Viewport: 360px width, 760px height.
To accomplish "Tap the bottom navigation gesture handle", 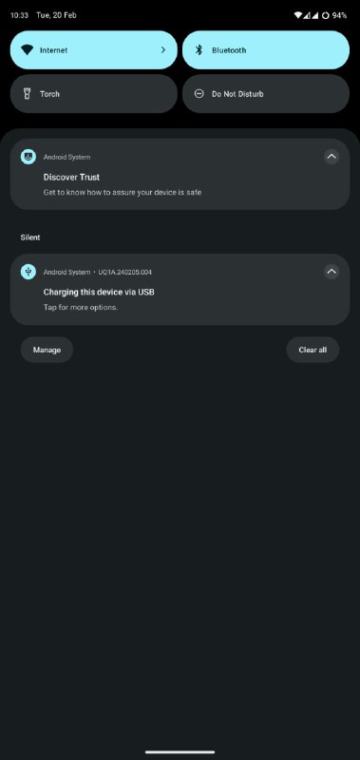I will [x=180, y=752].
